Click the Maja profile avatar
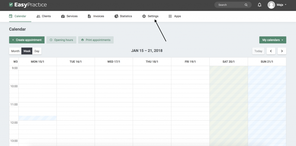The image size is (296, 146). pyautogui.click(x=271, y=5)
